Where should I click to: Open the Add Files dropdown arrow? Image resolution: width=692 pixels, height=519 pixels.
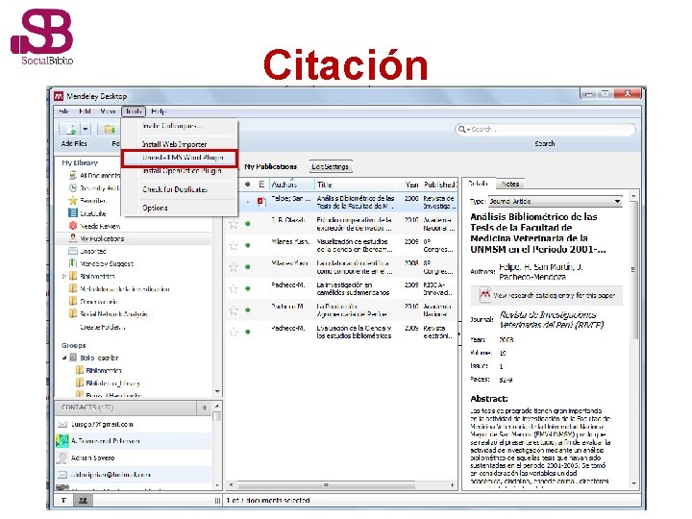[x=86, y=130]
